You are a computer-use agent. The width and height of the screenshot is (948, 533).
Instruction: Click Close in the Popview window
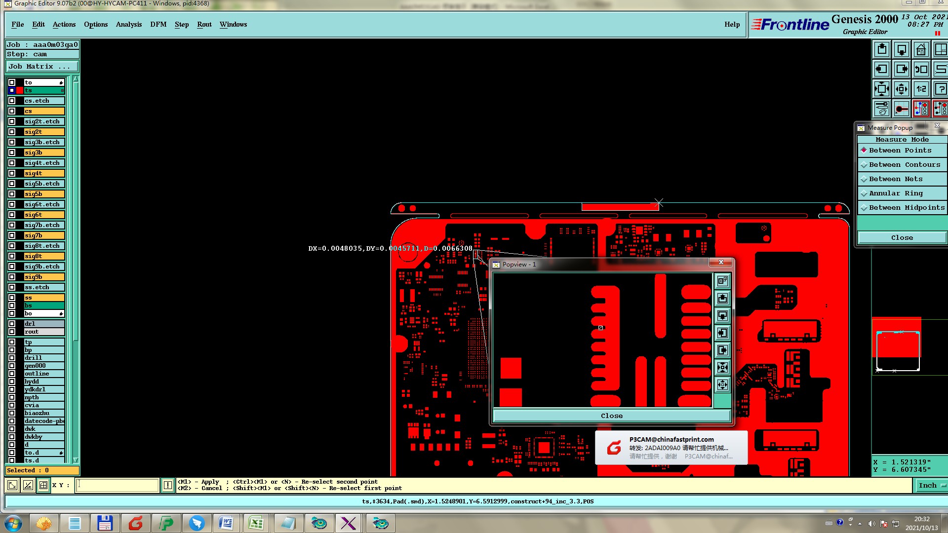pos(611,416)
